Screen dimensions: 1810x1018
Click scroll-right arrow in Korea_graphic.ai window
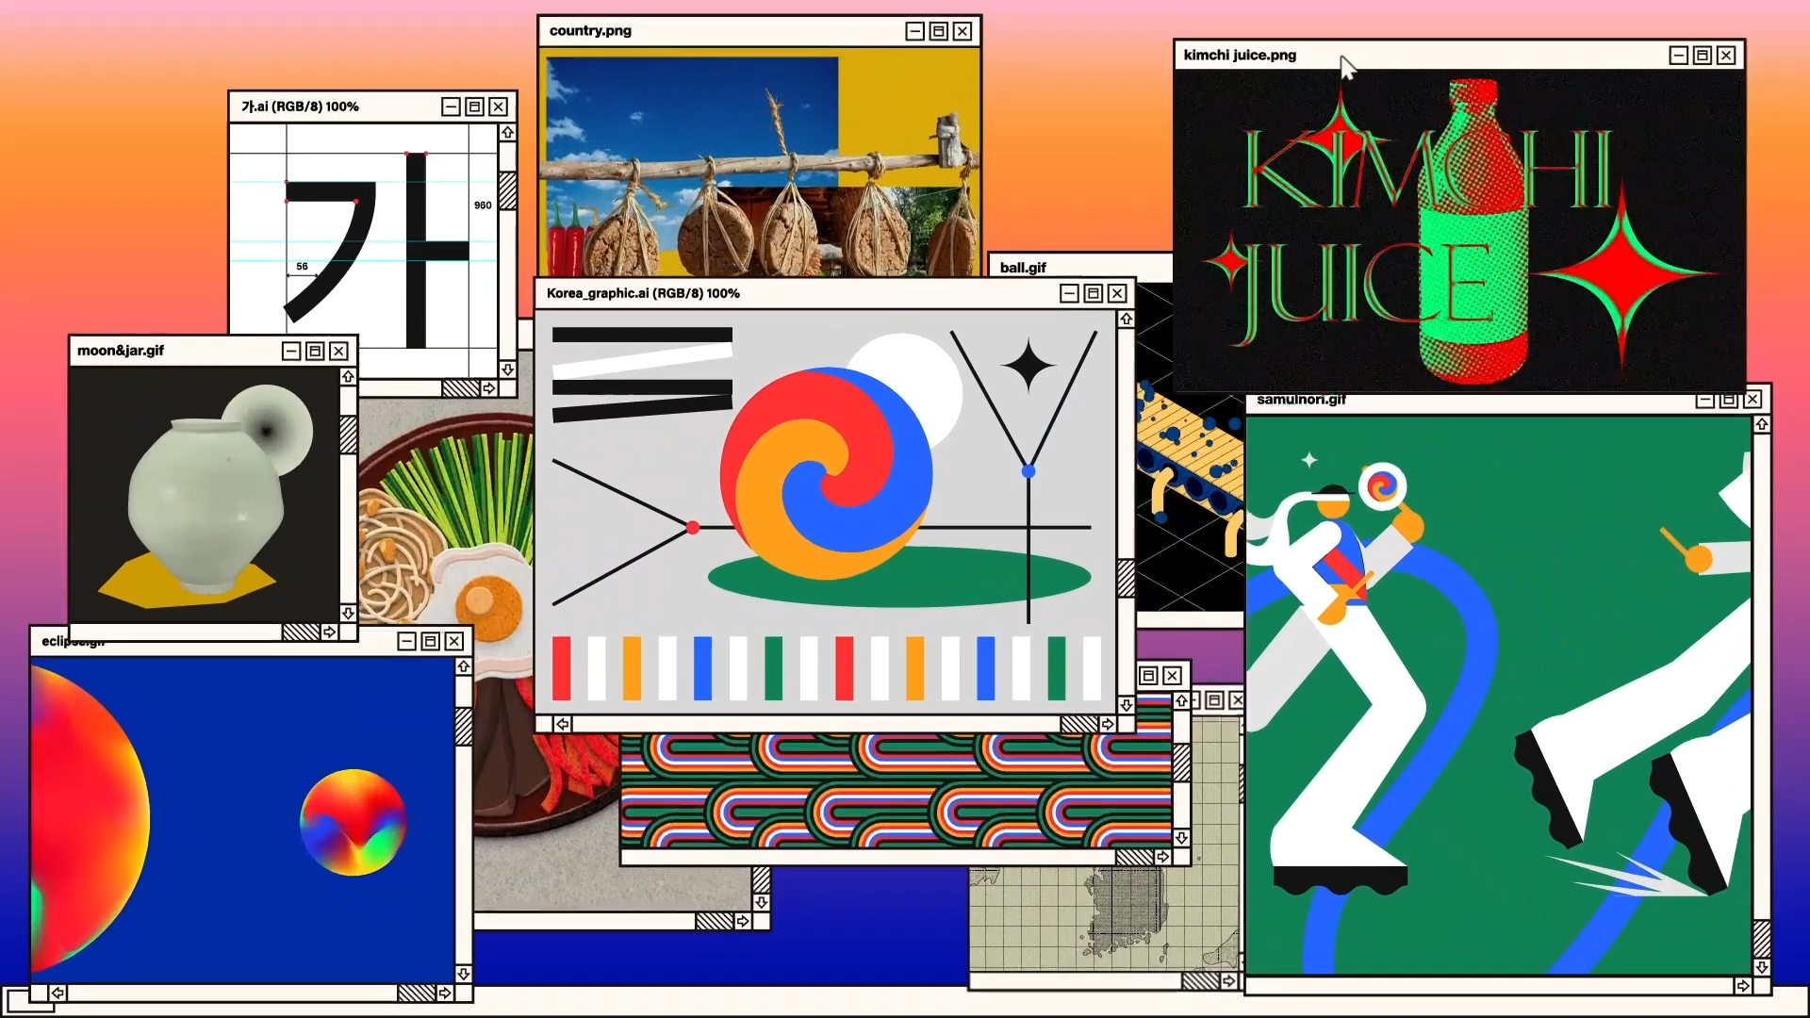1108,724
